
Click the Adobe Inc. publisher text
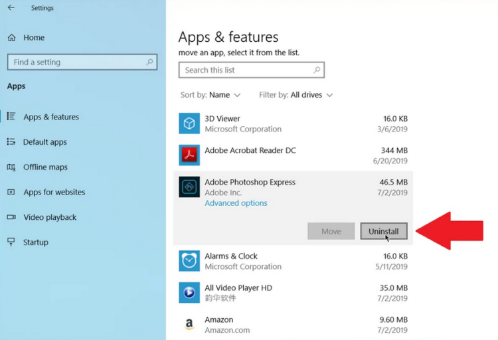point(223,193)
